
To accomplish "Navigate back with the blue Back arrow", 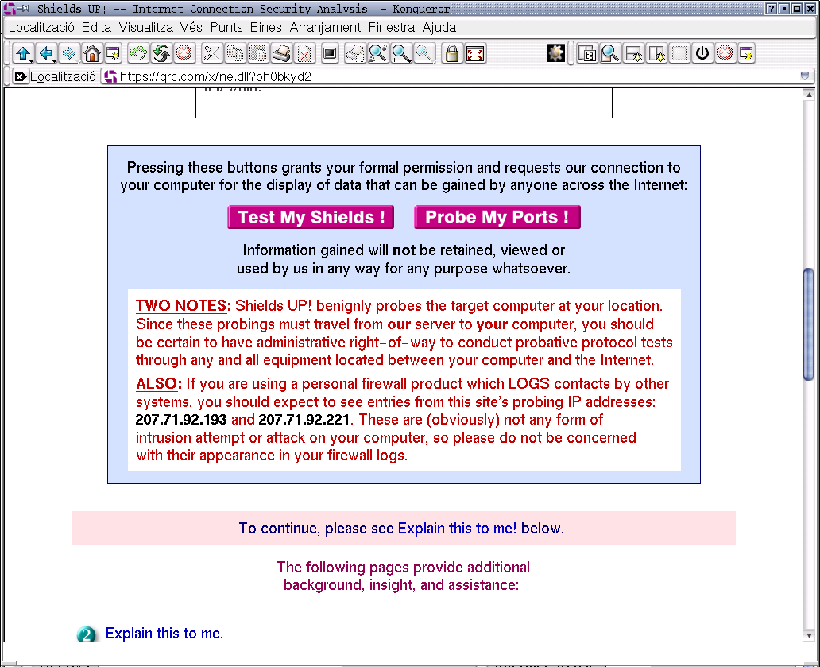I will [x=46, y=52].
